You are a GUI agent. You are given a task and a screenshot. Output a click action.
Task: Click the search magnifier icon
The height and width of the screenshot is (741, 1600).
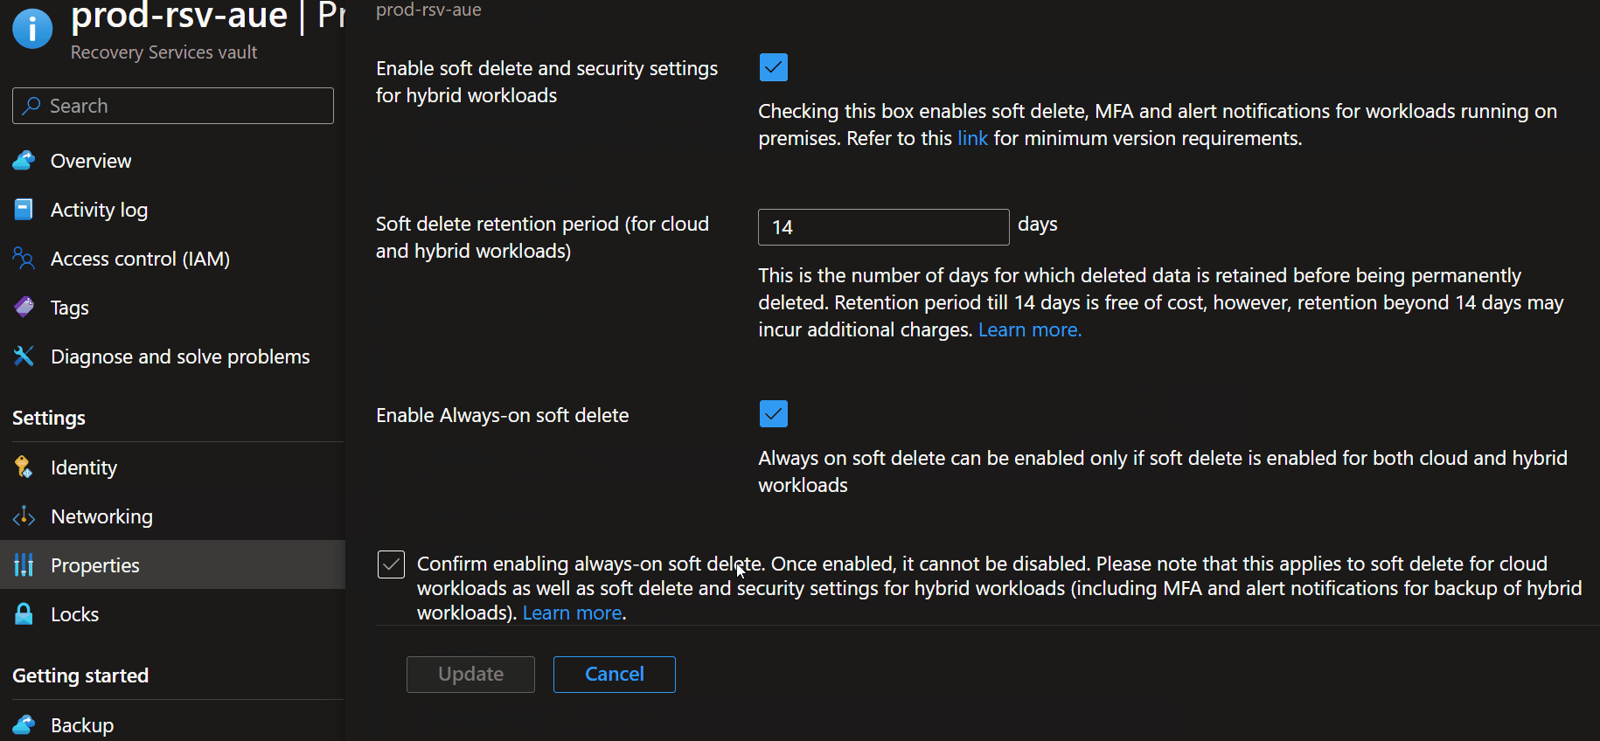pos(31,106)
